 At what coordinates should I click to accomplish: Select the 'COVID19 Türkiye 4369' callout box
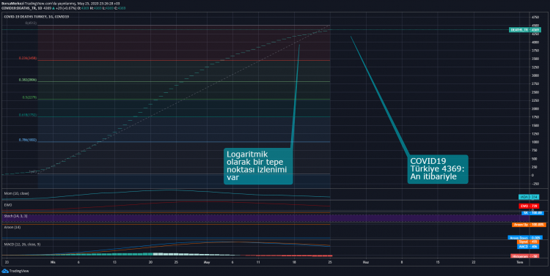(x=438, y=169)
